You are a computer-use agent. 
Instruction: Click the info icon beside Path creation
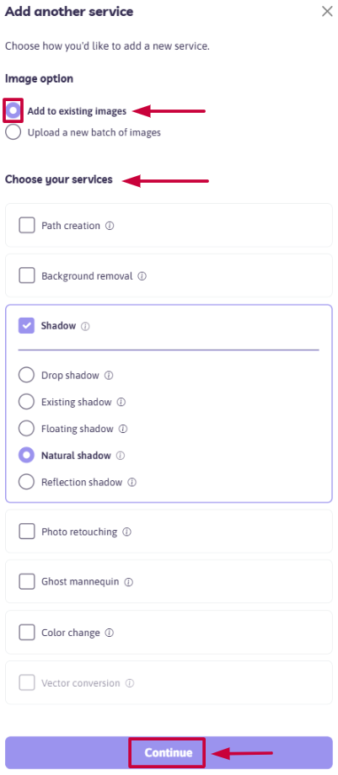tap(110, 226)
